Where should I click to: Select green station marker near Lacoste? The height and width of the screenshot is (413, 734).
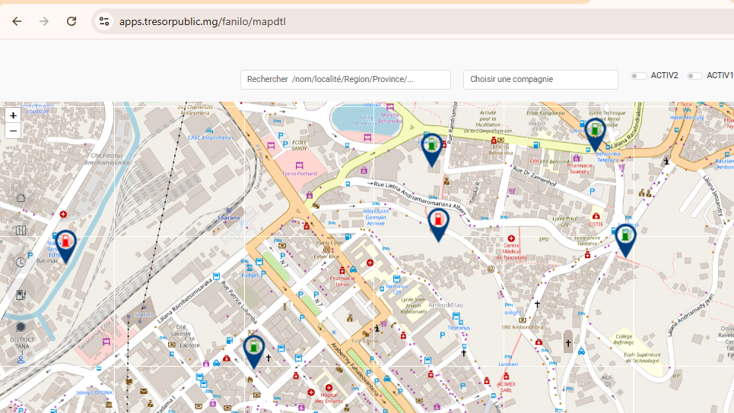254,352
